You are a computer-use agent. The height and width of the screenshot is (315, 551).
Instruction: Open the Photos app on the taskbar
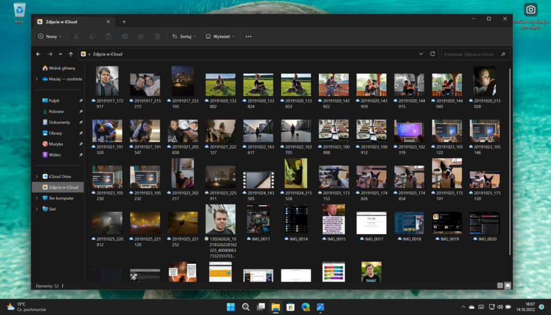pyautogui.click(x=320, y=307)
